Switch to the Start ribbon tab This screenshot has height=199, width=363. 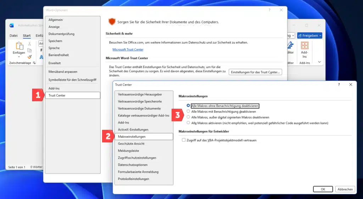(27, 36)
